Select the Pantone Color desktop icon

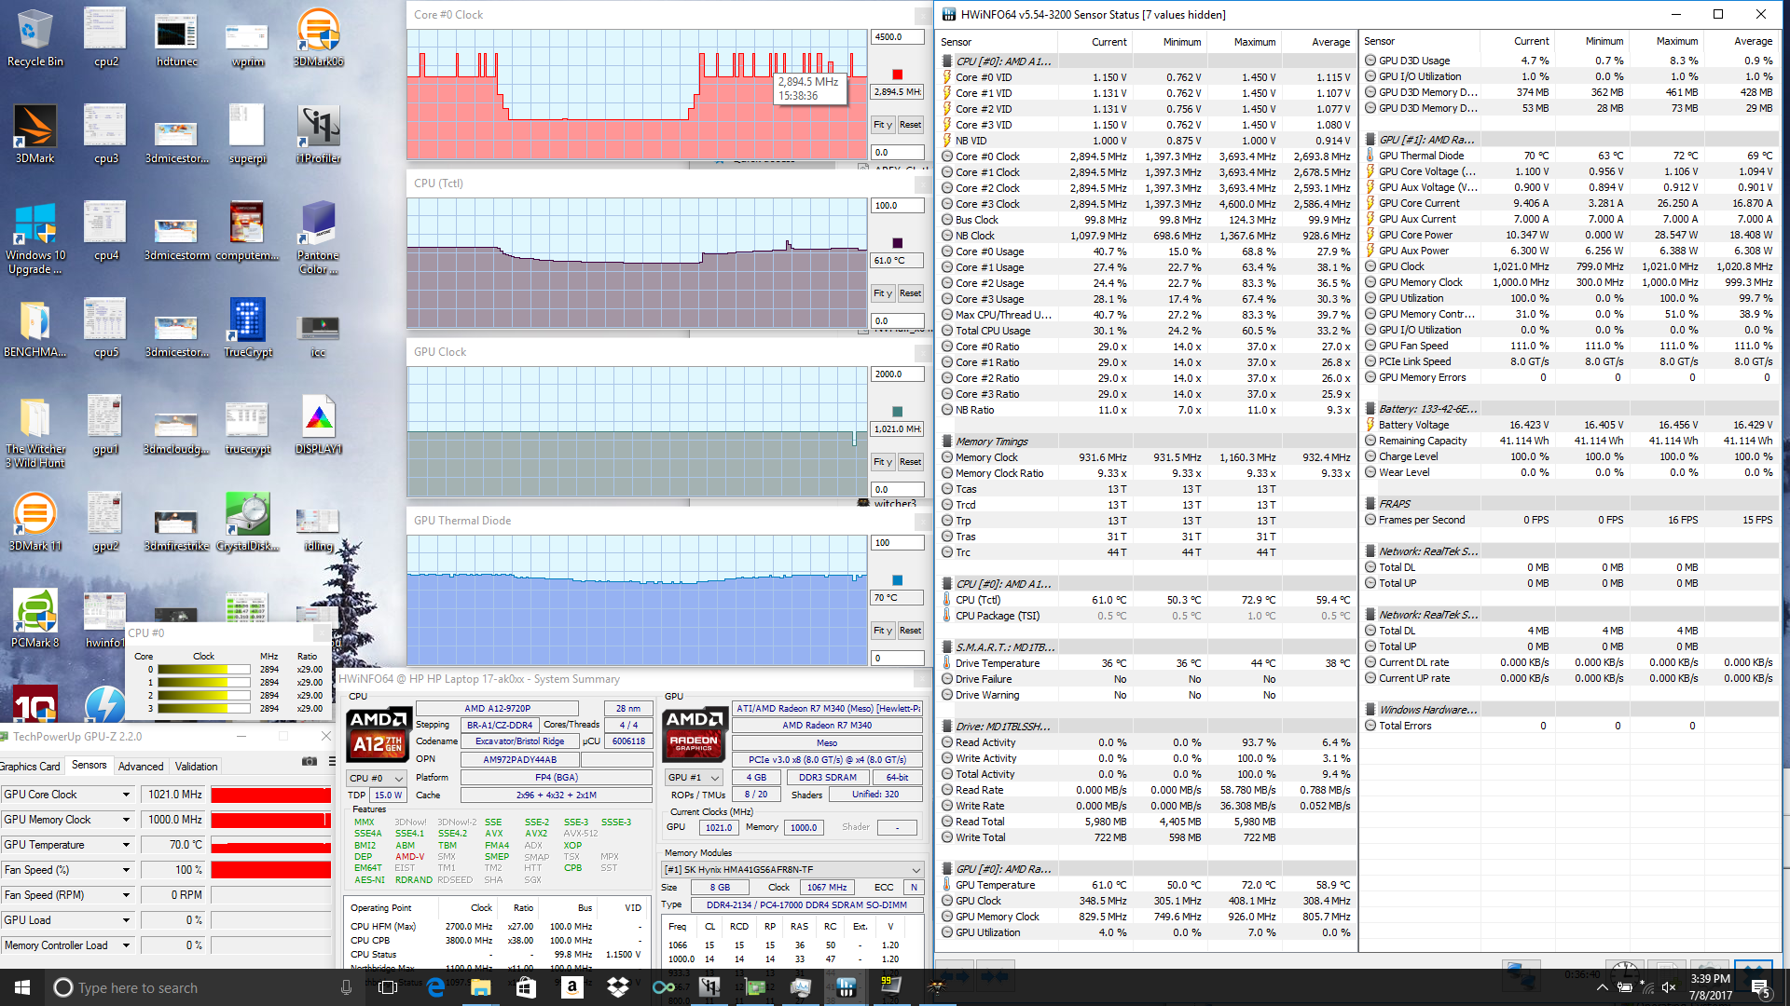tap(318, 238)
